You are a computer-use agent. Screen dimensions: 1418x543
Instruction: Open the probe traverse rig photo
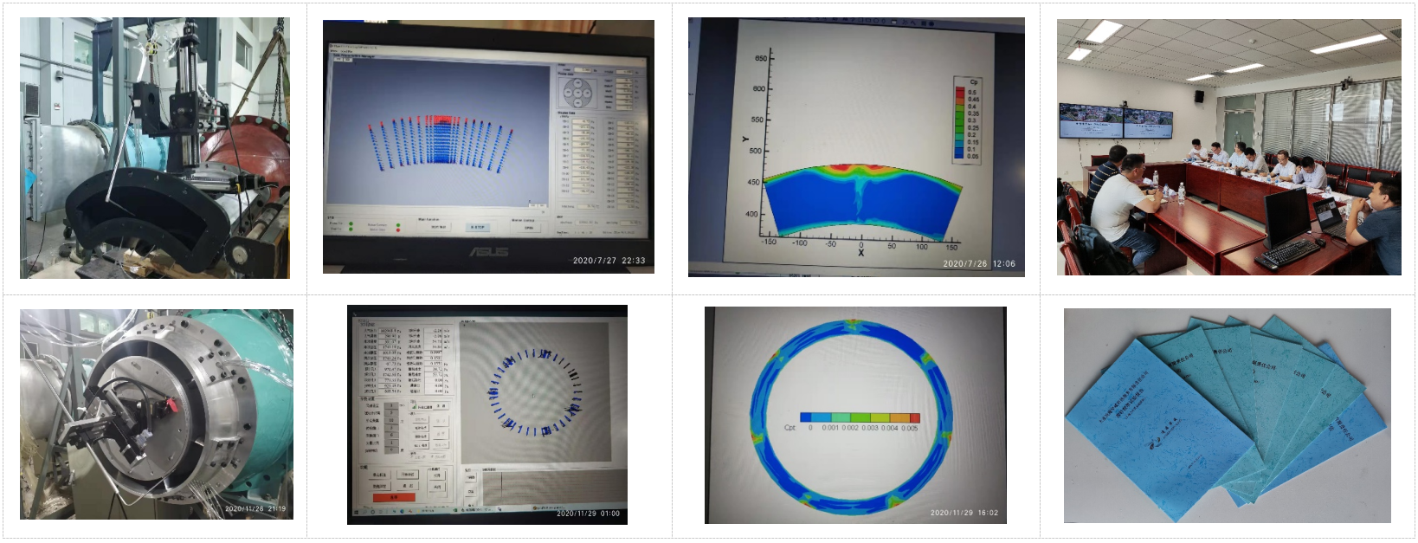click(x=155, y=148)
